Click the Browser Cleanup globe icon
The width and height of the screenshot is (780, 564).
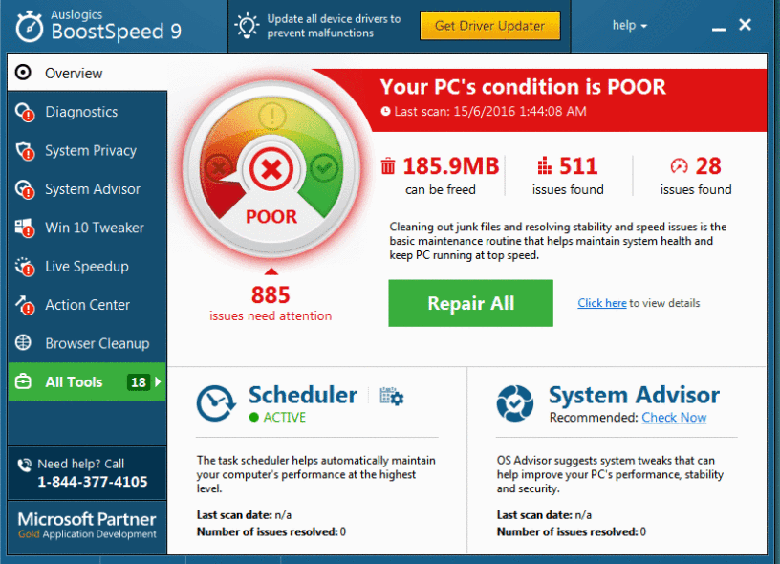[23, 342]
